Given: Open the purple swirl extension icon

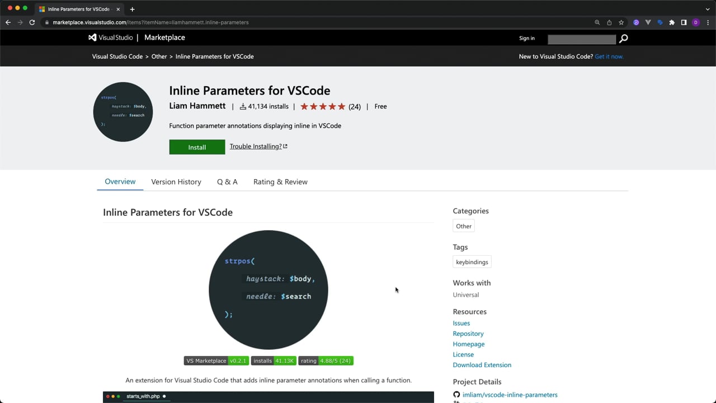Looking at the screenshot, I should pos(636,22).
